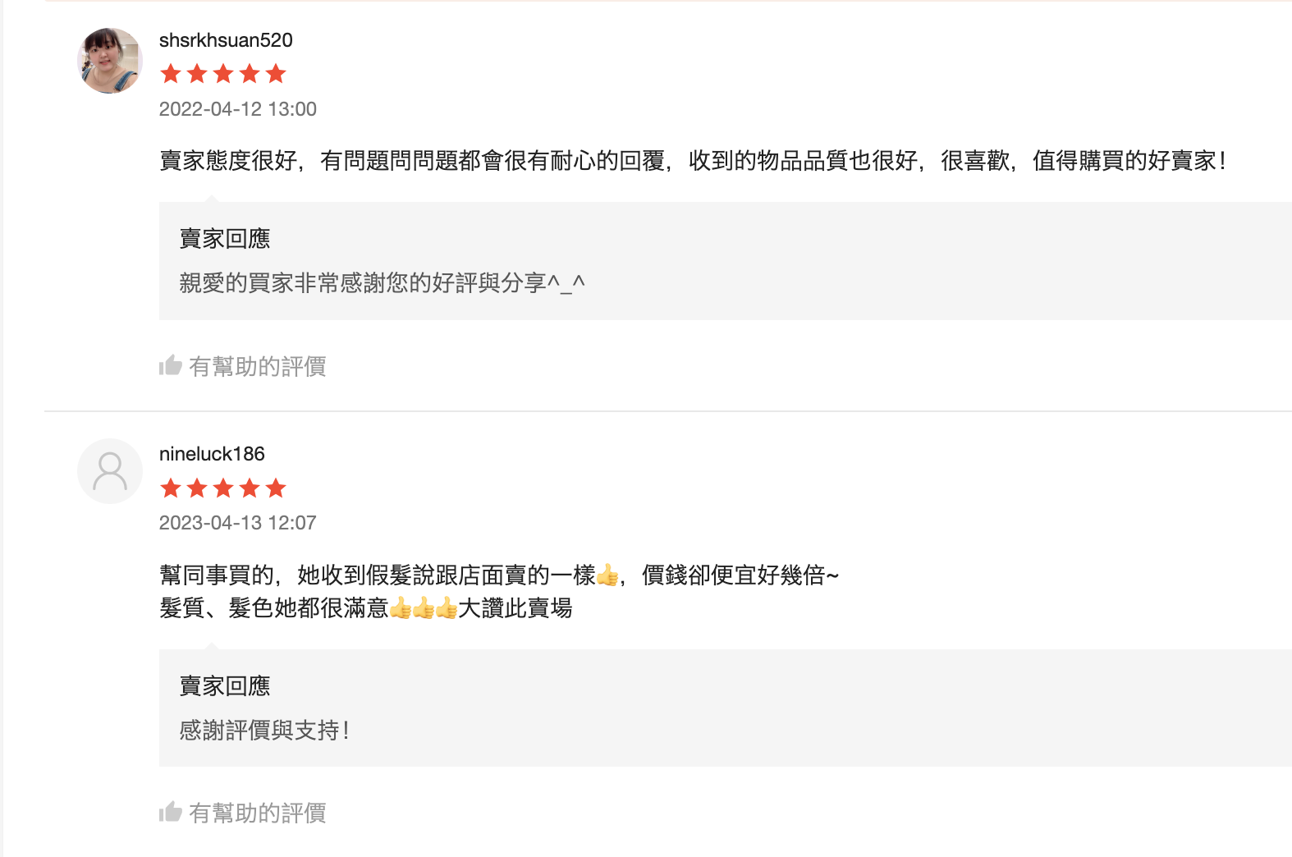Click the default person avatar icon for nineluck186
This screenshot has width=1292, height=857.
click(x=109, y=470)
